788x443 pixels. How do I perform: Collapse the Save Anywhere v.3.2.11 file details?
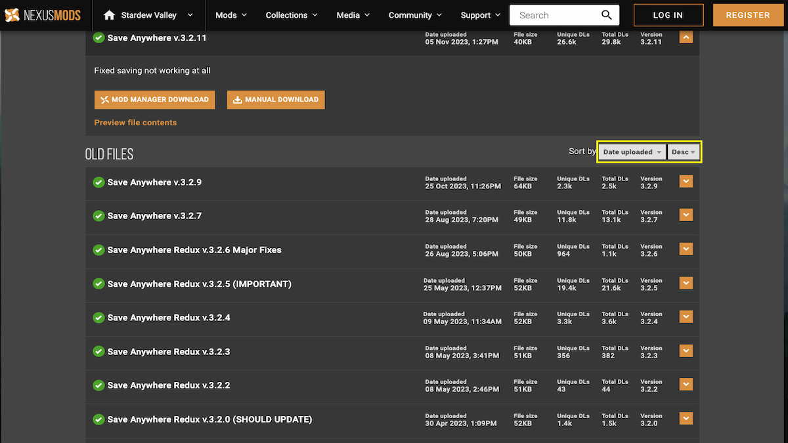click(686, 37)
